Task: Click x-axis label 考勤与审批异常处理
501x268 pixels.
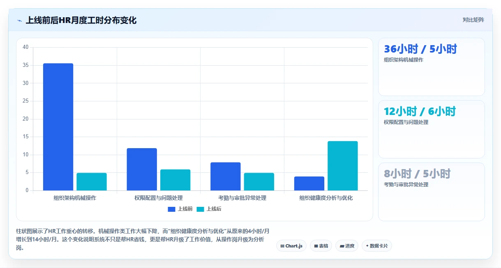Action: click(x=242, y=198)
